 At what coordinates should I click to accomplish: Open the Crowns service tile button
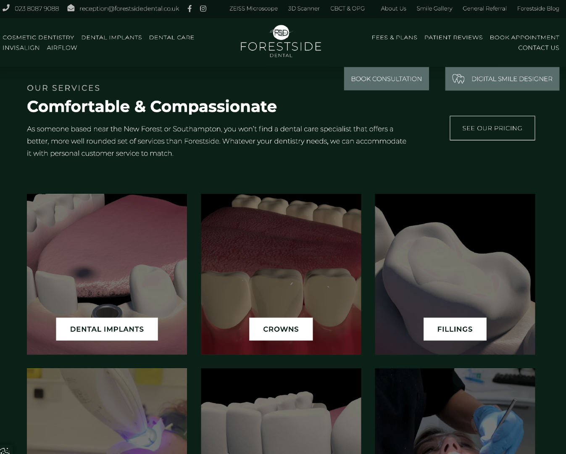[281, 329]
